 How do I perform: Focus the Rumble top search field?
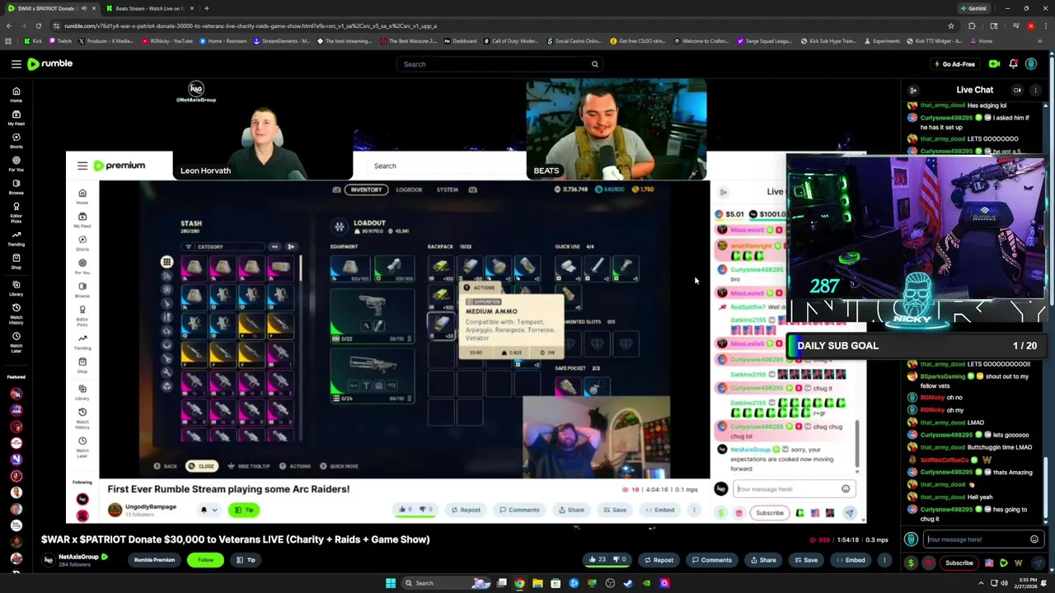(x=499, y=64)
